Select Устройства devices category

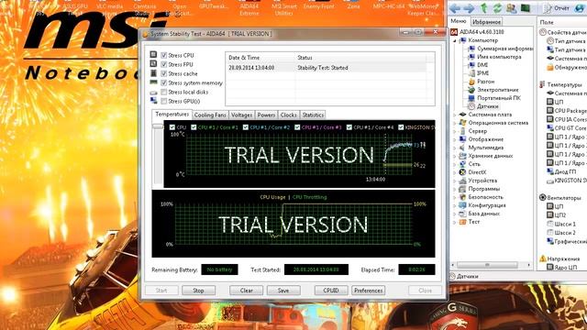(x=482, y=181)
